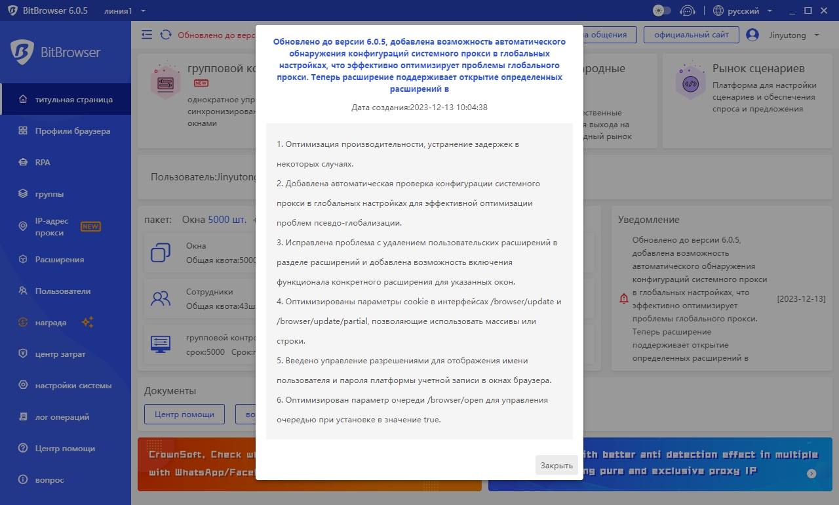
Task: Click the arrow on the blue proxy banner
Action: pos(811,474)
